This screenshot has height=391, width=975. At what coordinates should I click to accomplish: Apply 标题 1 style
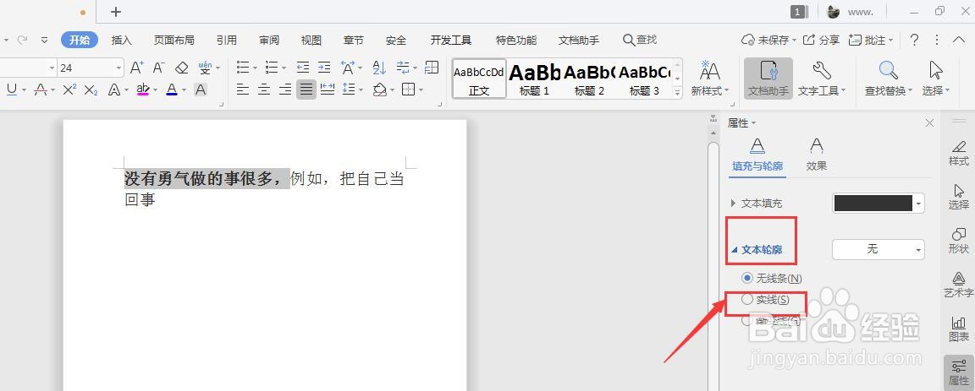[x=534, y=79]
